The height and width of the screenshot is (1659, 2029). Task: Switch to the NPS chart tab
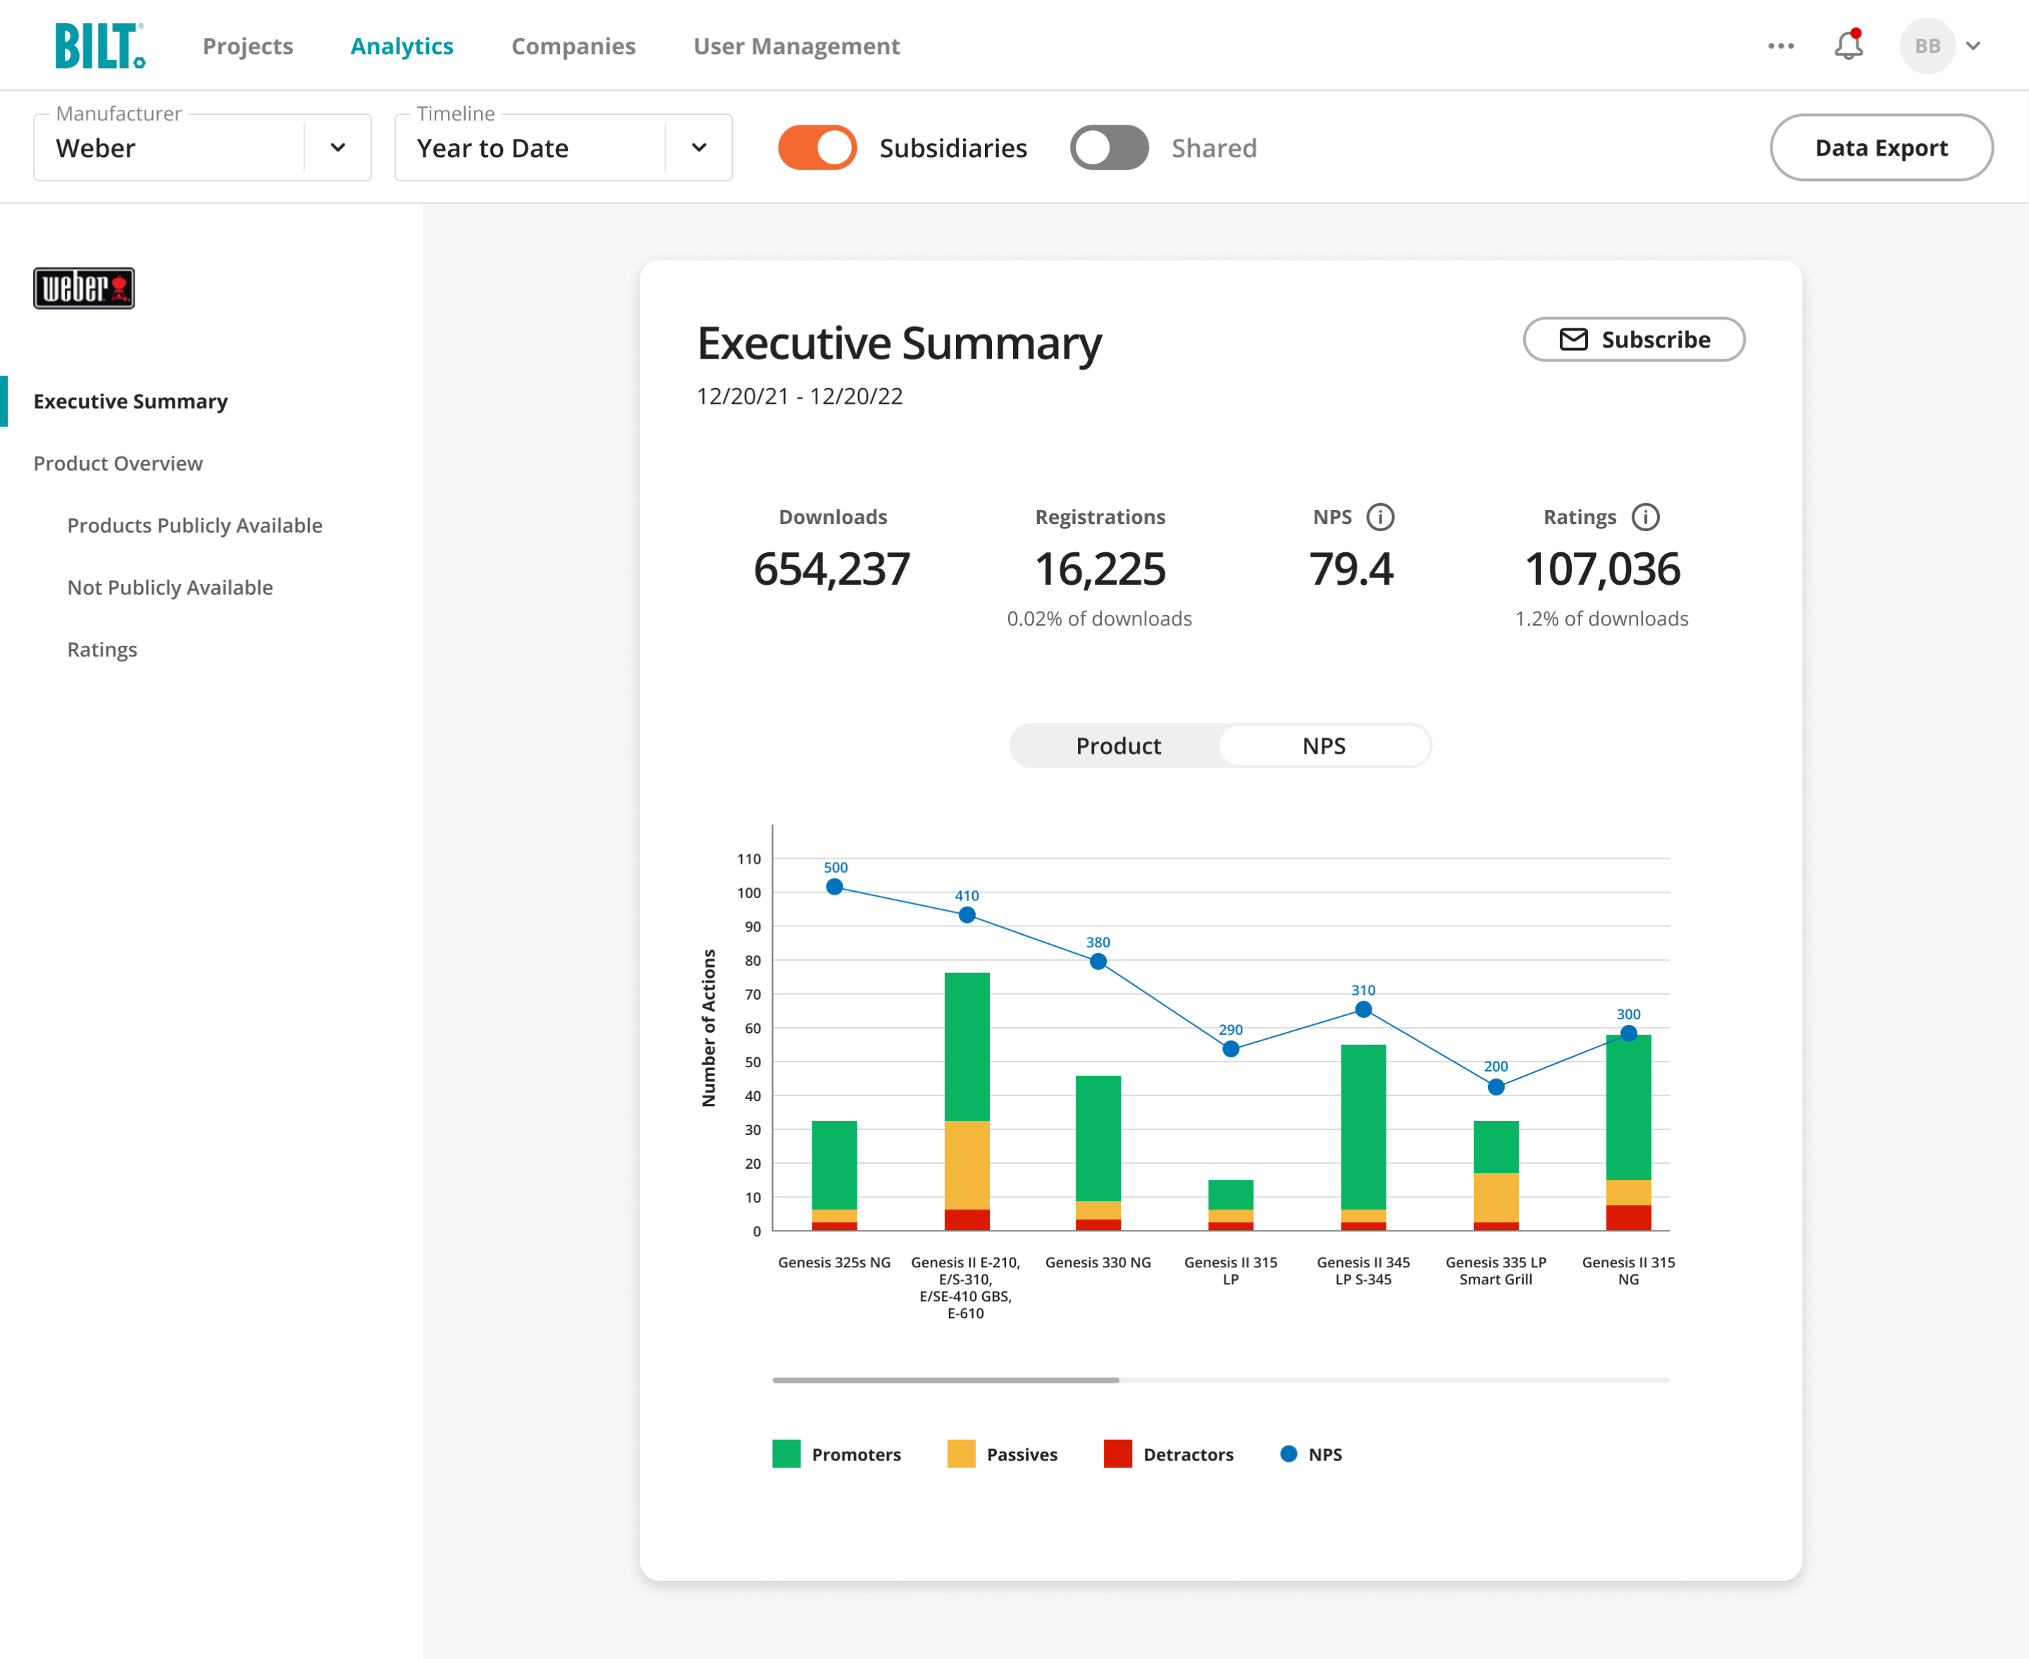[1324, 745]
